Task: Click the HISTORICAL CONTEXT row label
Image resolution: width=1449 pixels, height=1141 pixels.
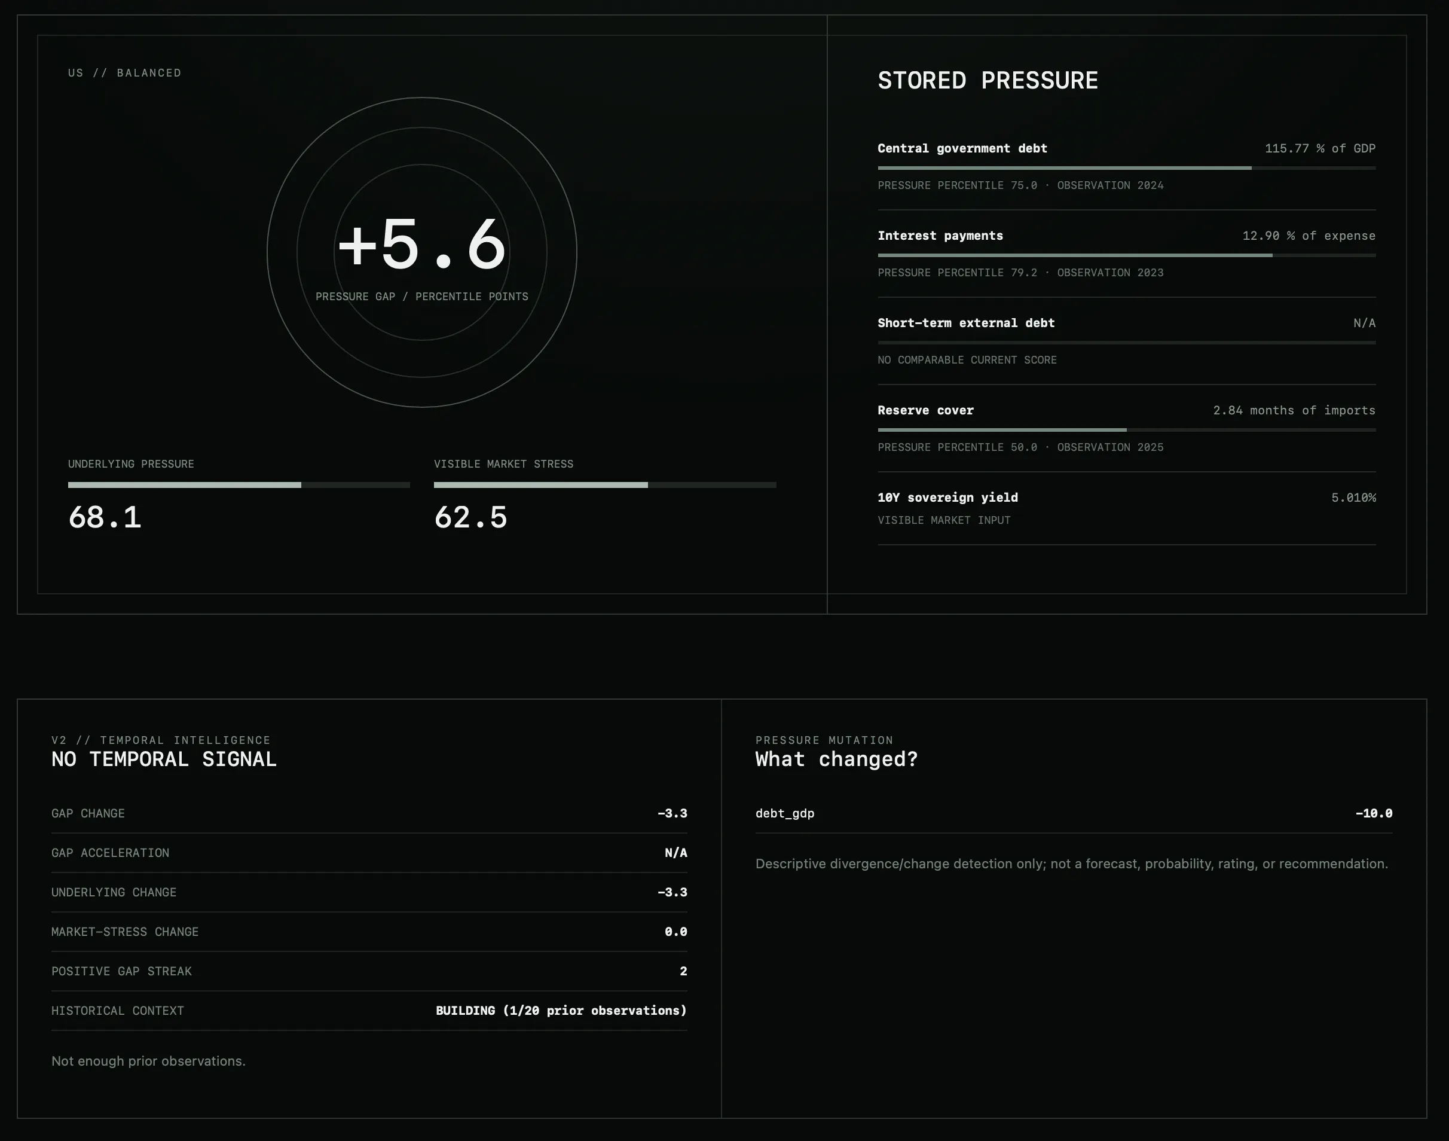Action: 118,1011
